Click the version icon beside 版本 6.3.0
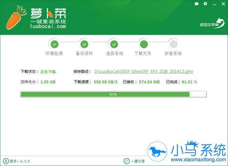Image resolution: width=228 pixels, height=166 pixels. pyautogui.click(x=6, y=161)
